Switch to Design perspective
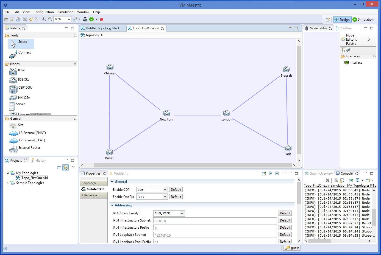The image size is (381, 255). (342, 19)
